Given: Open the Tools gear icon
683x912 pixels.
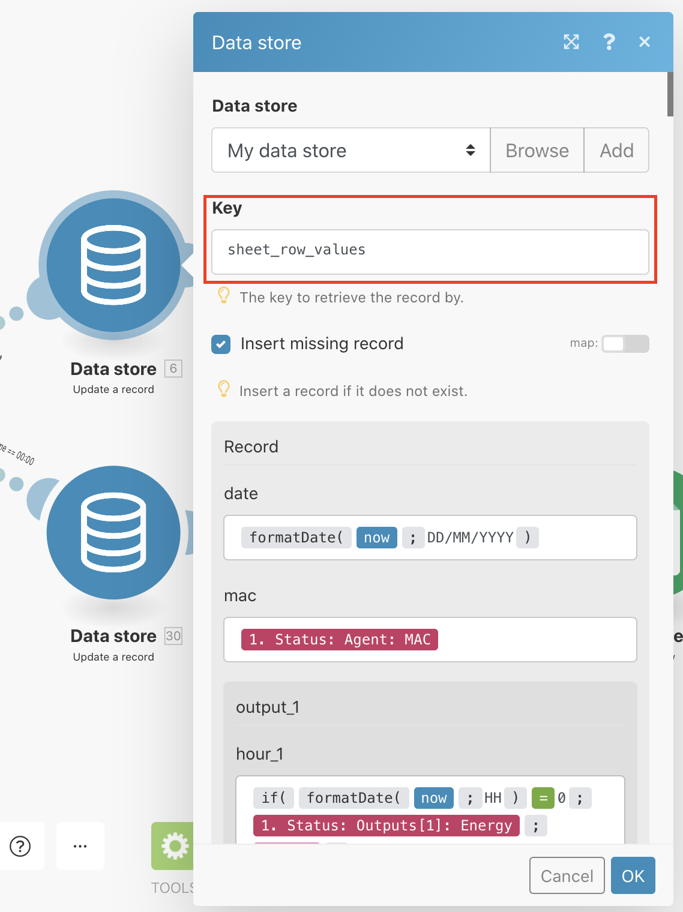Looking at the screenshot, I should 174,846.
